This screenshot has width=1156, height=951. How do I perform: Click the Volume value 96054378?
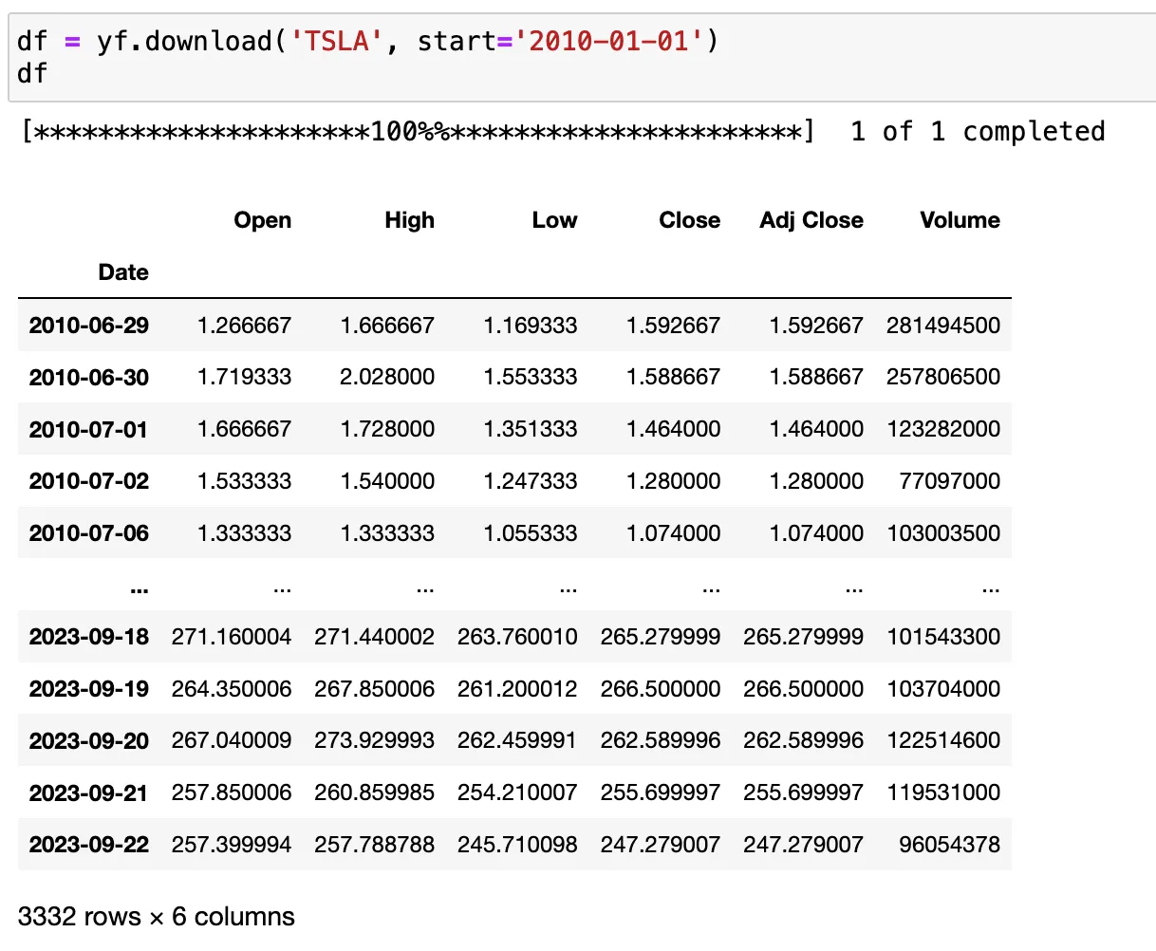pos(950,845)
